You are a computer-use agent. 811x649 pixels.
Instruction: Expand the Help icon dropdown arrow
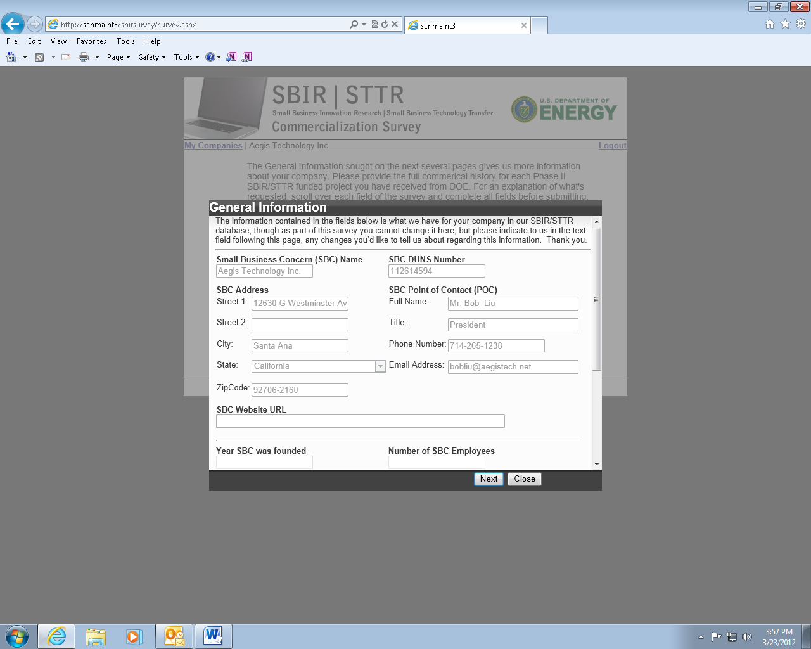click(x=219, y=57)
